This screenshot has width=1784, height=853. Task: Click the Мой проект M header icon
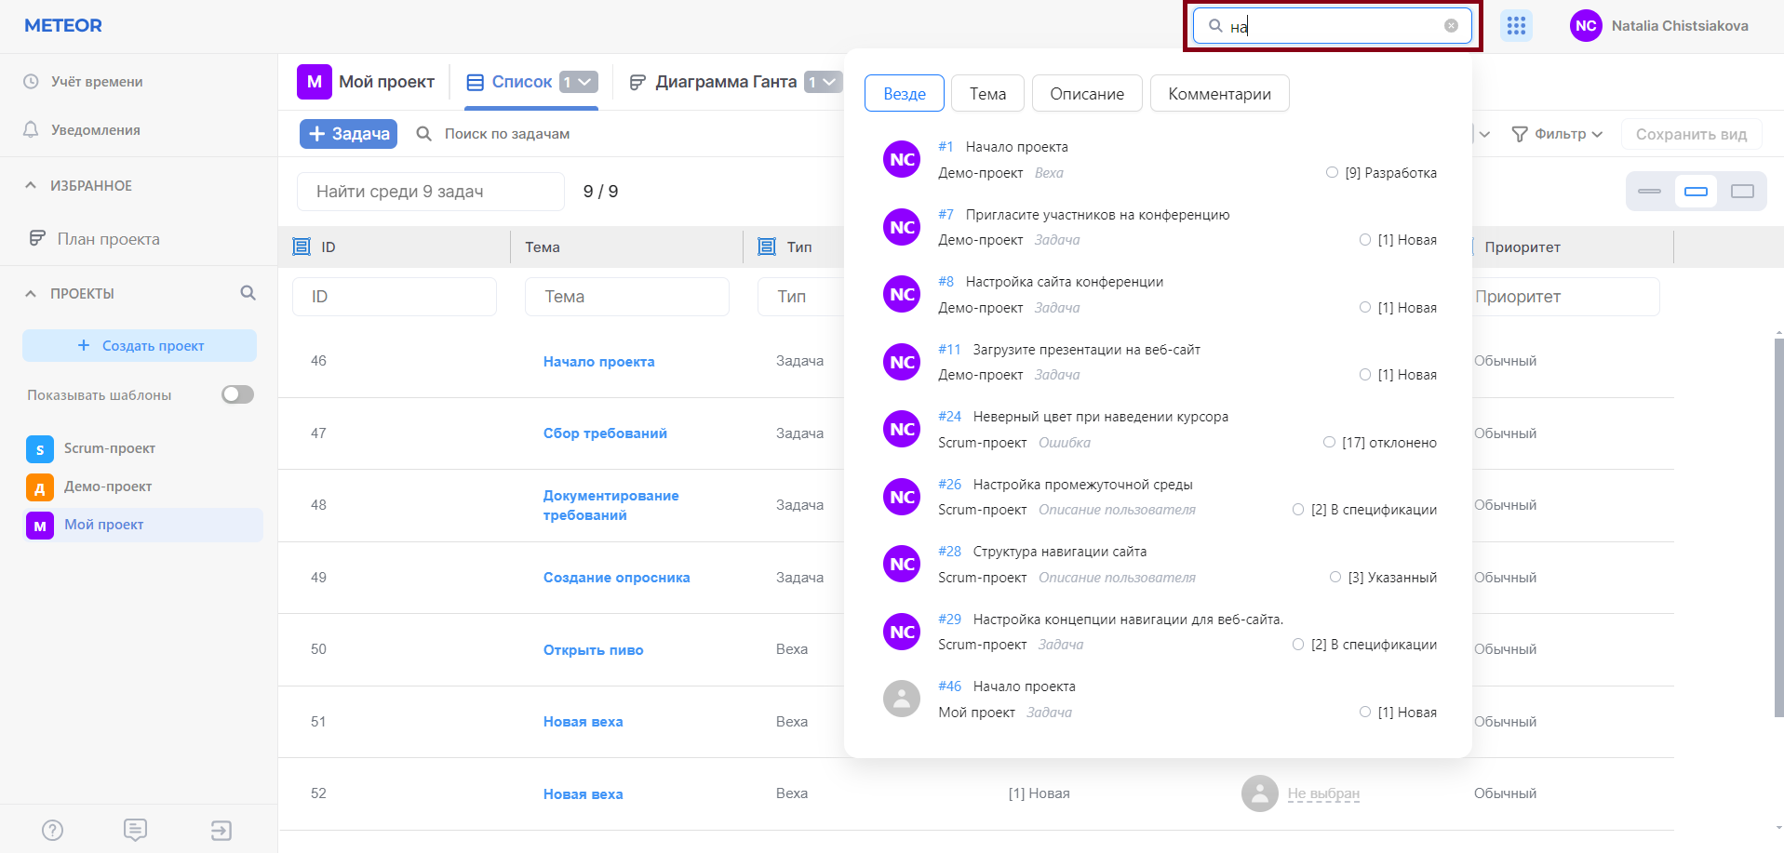pyautogui.click(x=315, y=82)
